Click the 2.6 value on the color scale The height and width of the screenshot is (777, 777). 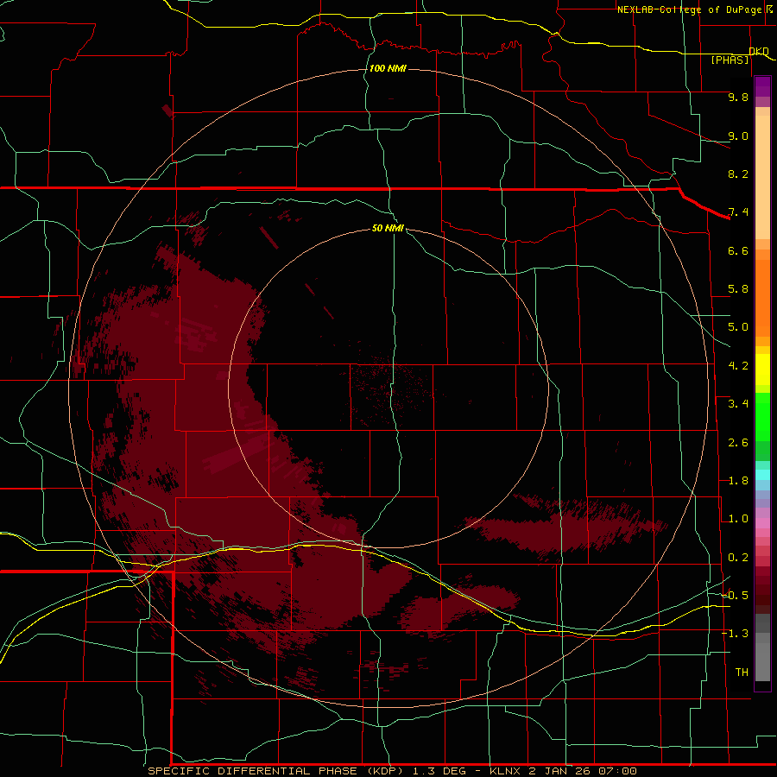(738, 443)
